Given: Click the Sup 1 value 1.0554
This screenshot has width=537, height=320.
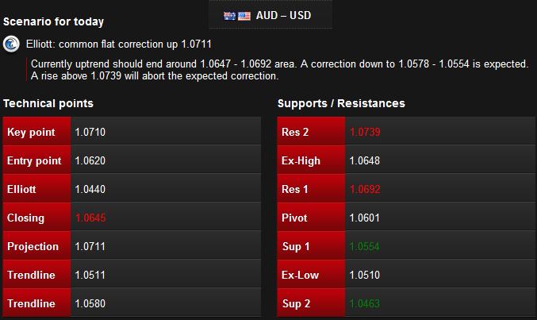Looking at the screenshot, I should (365, 246).
